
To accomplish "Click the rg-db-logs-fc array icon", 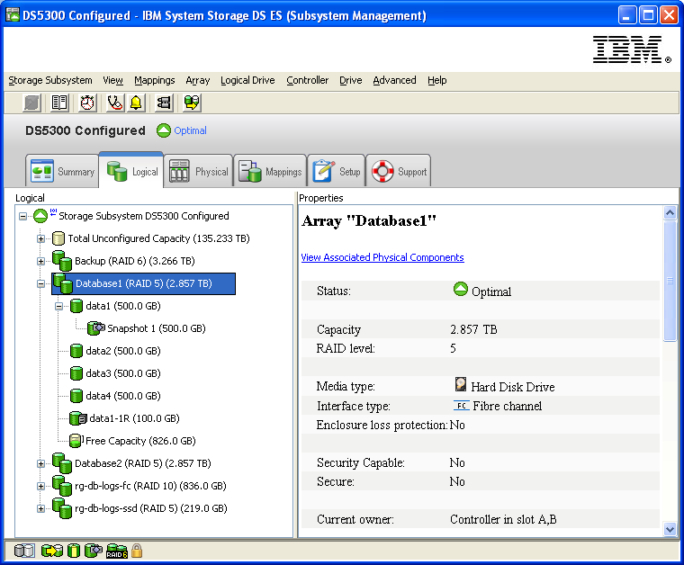I will point(62,486).
